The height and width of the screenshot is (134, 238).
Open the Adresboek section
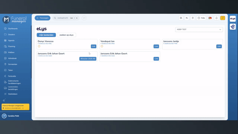click(x=12, y=58)
